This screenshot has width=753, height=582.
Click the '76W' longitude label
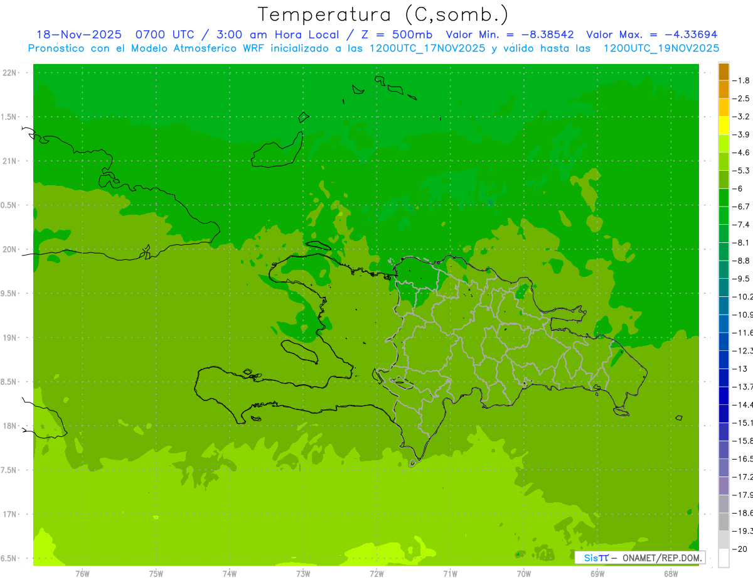[82, 573]
